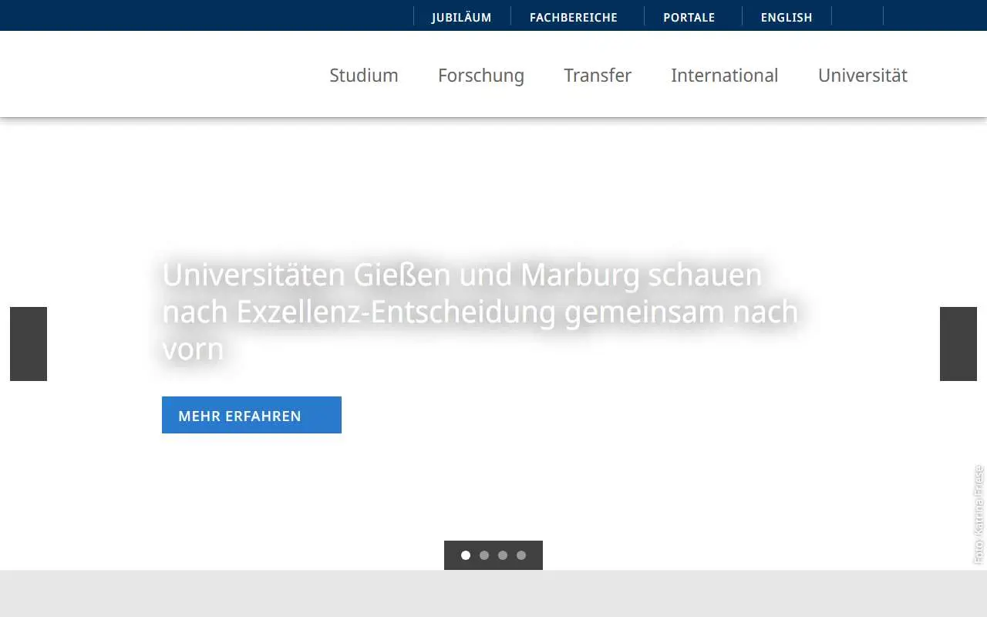
Task: Click the headline about Gießen und Marburg
Action: click(x=480, y=312)
